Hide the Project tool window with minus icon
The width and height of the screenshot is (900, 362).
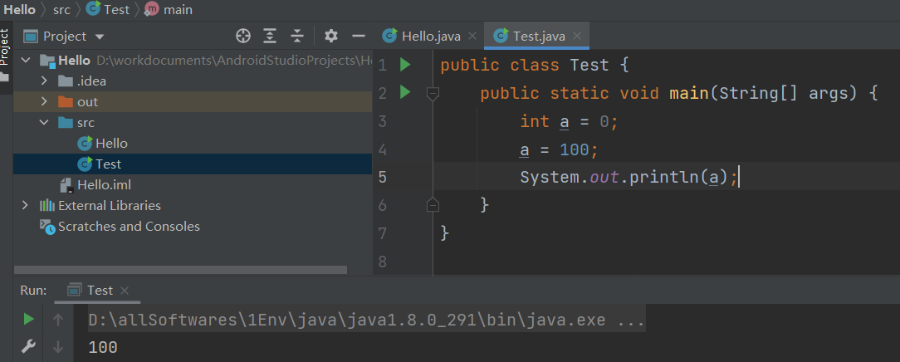tap(359, 37)
